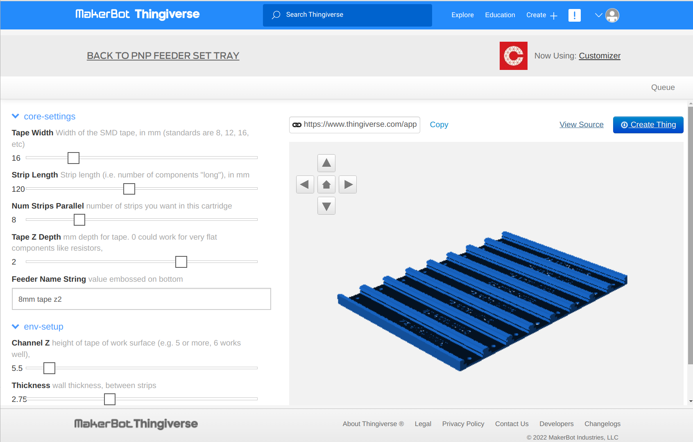693x442 pixels.
Task: Open the Create menu
Action: [541, 15]
